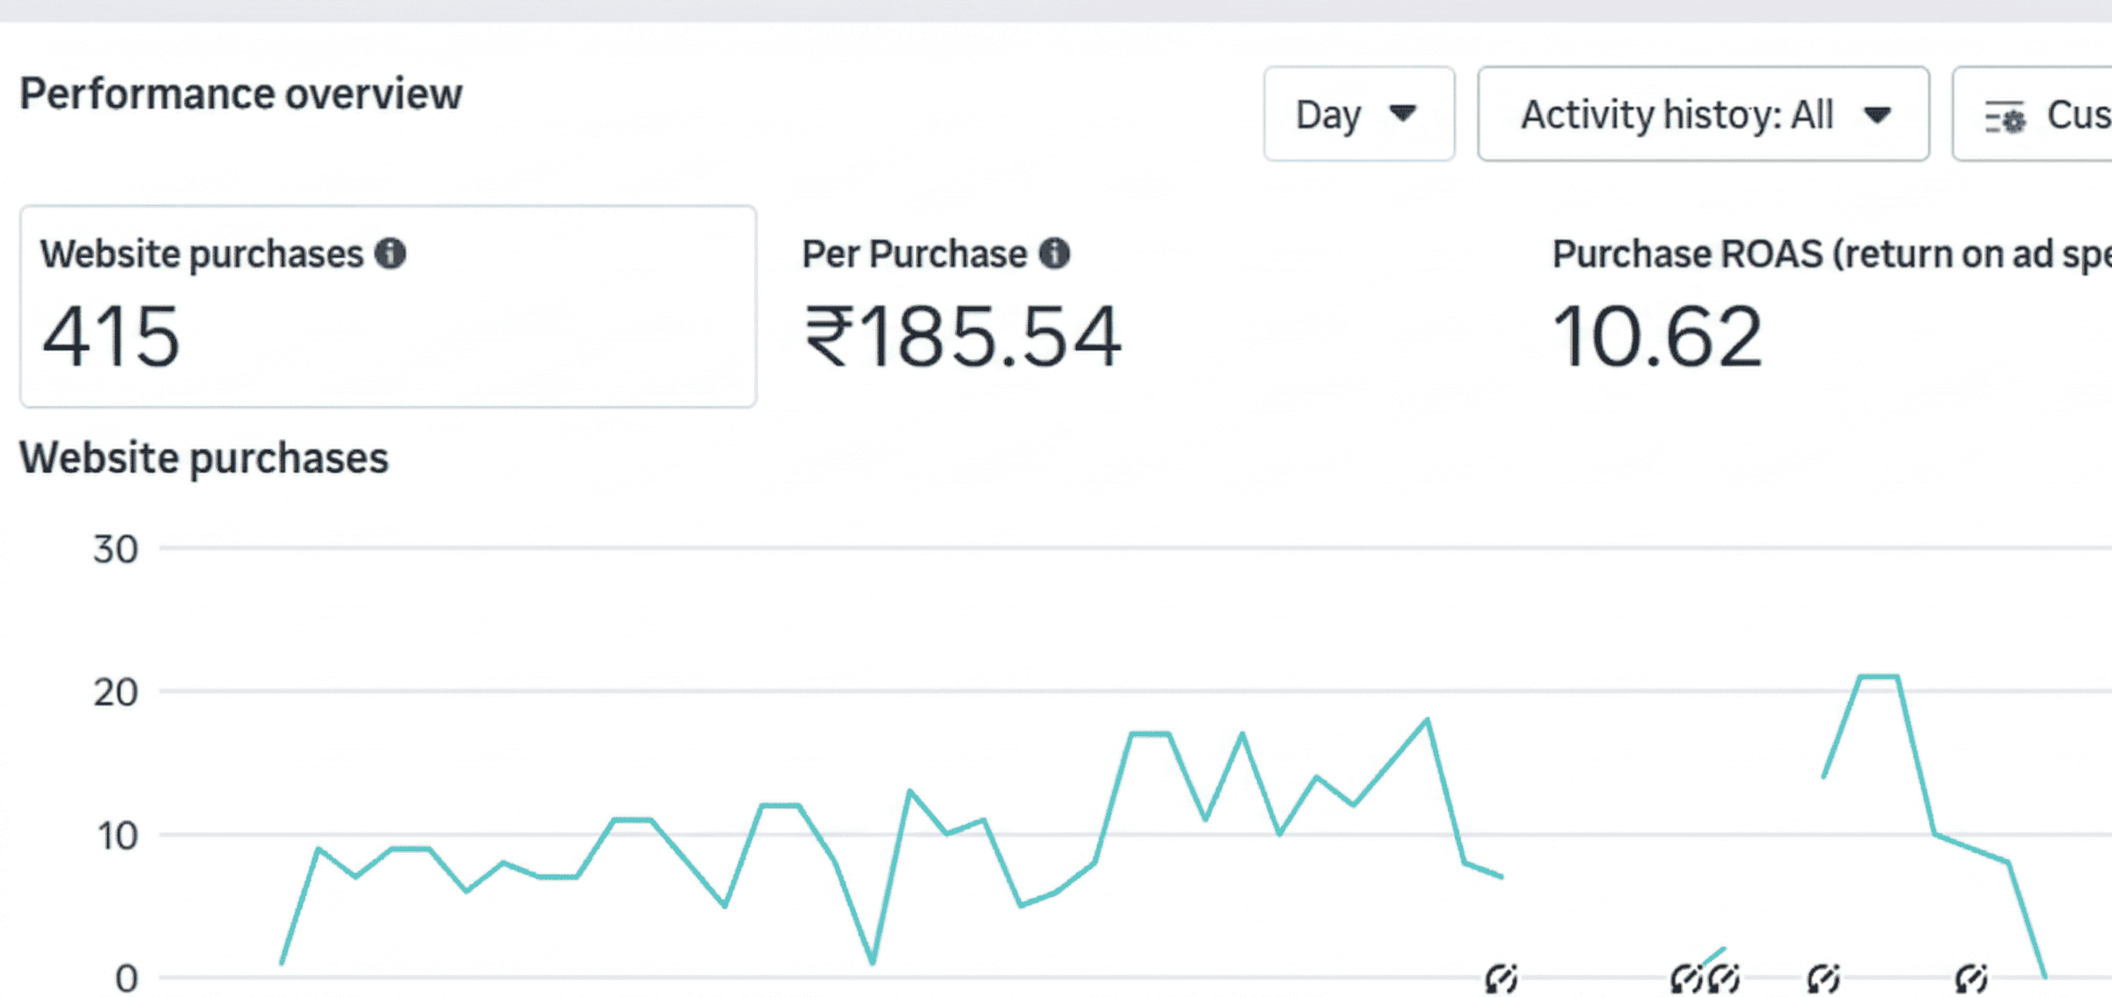Click the rightmost activity marker on the chart
Image resolution: width=2112 pixels, height=997 pixels.
pyautogui.click(x=1971, y=978)
